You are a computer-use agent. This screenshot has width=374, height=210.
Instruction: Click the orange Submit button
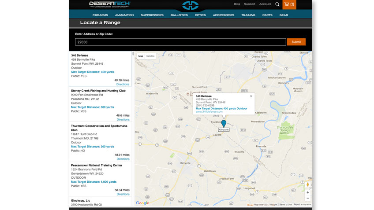pos(296,42)
